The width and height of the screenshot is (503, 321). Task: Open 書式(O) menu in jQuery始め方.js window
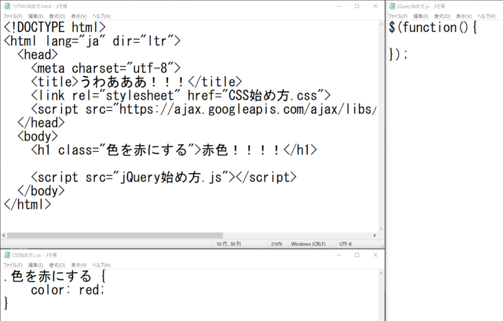[x=442, y=16]
